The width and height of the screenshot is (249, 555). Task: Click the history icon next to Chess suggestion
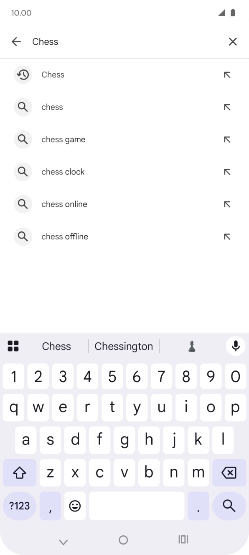[23, 75]
